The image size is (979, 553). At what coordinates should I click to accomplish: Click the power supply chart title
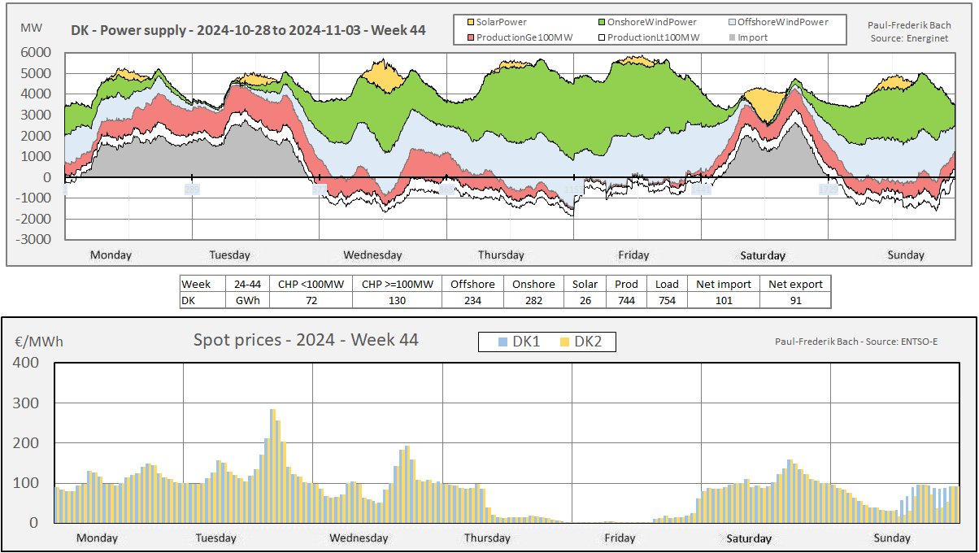point(247,33)
